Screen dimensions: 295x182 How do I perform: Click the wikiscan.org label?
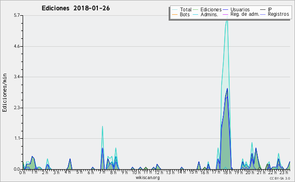coord(147,178)
